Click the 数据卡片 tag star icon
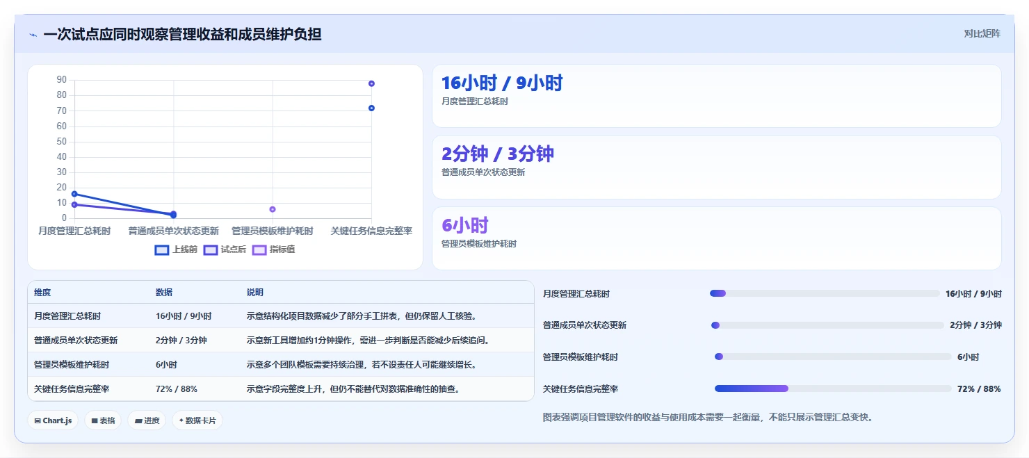This screenshot has height=458, width=1029. click(181, 420)
